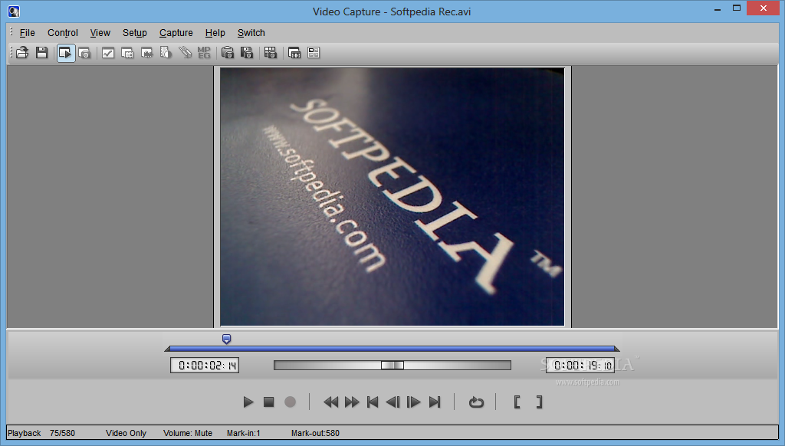Jump to the last frame button
The width and height of the screenshot is (785, 446).
pos(435,402)
